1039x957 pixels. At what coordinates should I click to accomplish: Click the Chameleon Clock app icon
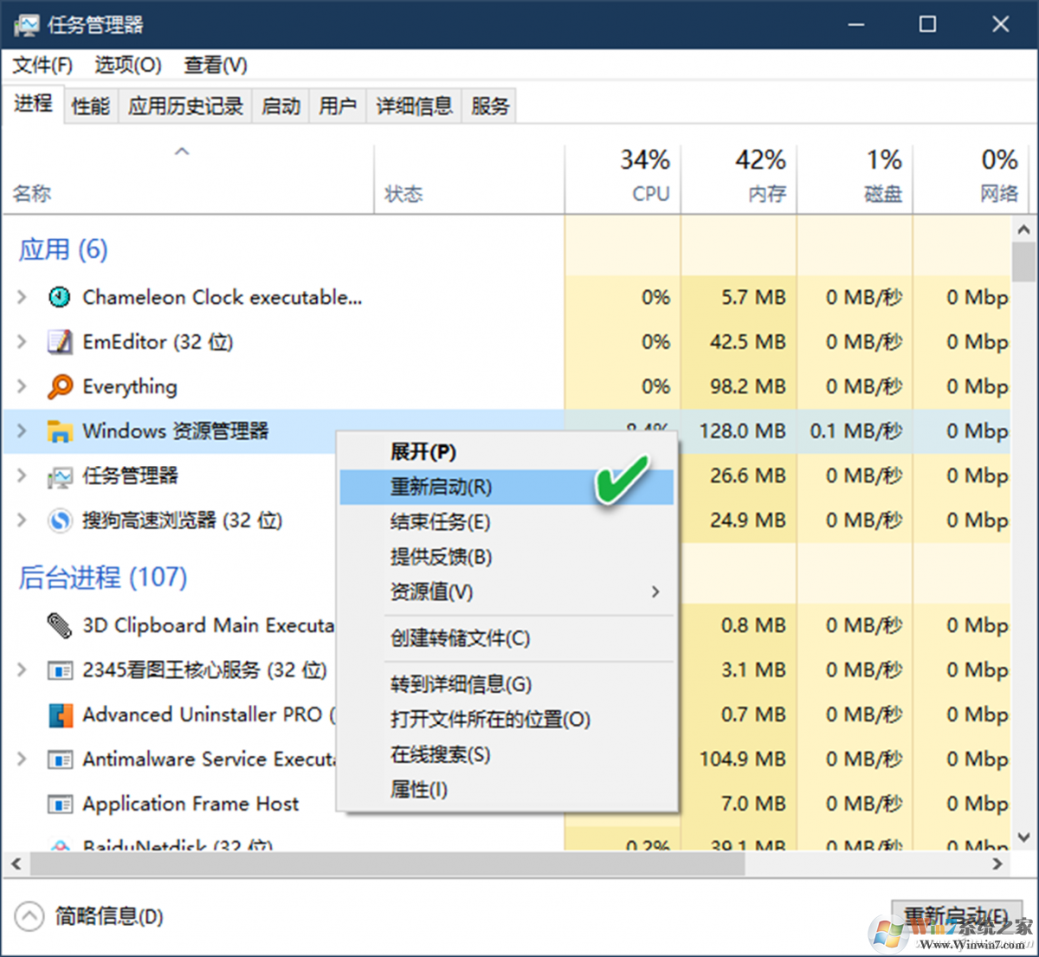click(x=59, y=297)
